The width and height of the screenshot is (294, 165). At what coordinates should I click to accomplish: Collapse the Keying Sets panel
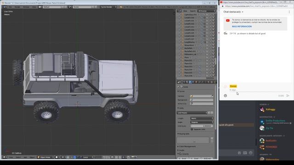[184, 134]
